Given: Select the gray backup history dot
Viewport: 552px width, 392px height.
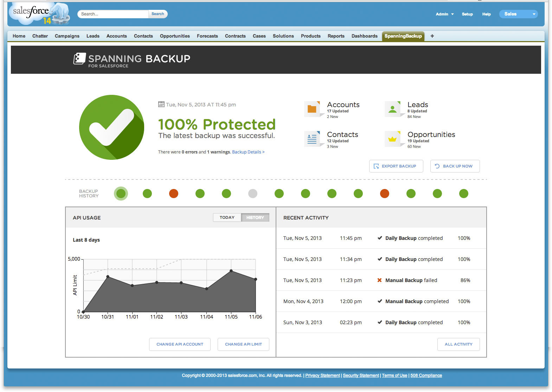Looking at the screenshot, I should (253, 194).
